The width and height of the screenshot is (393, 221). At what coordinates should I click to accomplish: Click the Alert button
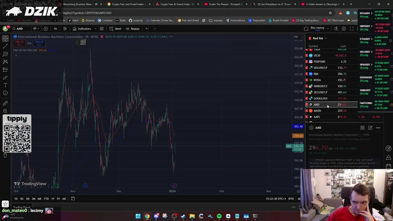click(x=115, y=29)
